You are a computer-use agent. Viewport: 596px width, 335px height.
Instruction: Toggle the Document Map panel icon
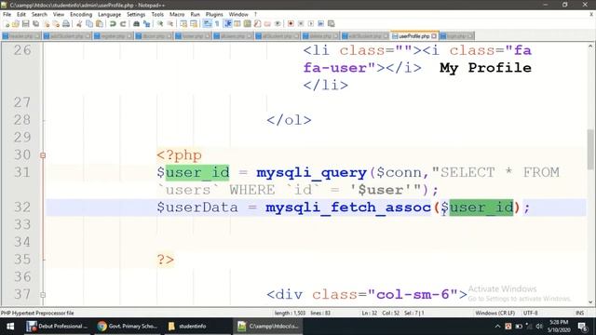tap(248, 24)
